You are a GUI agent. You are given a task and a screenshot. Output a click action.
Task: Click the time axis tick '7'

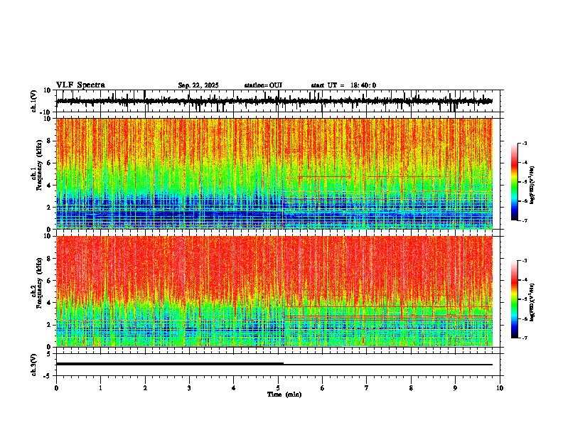click(x=367, y=388)
